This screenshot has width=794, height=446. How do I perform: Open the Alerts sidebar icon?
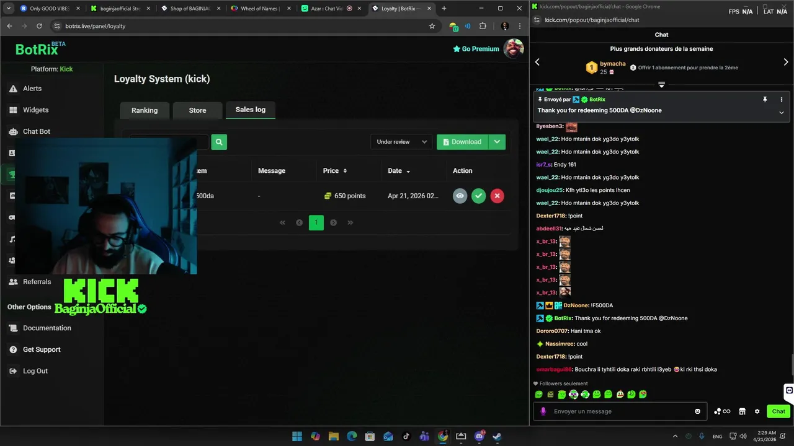(13, 89)
